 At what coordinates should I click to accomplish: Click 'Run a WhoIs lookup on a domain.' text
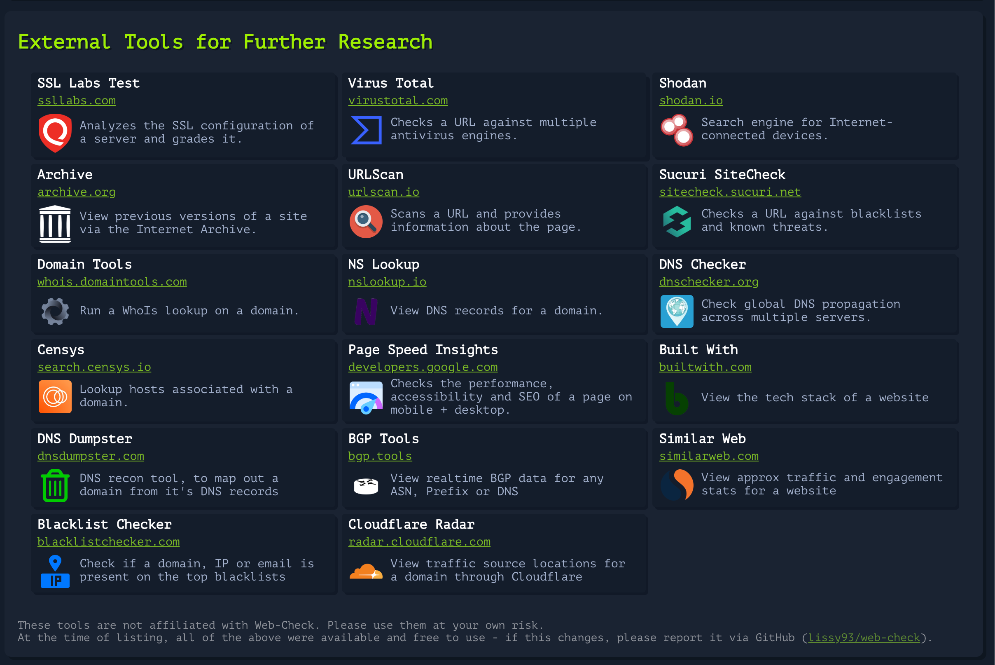[x=189, y=311]
